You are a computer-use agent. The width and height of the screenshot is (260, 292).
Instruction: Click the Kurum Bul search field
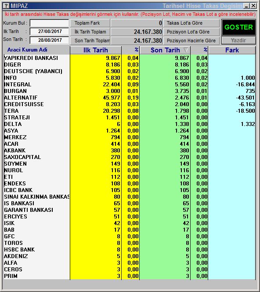click(49, 23)
